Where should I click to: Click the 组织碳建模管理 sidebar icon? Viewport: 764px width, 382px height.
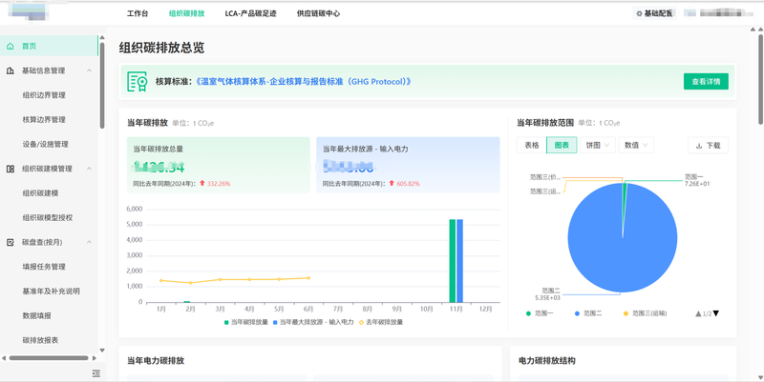coord(11,169)
